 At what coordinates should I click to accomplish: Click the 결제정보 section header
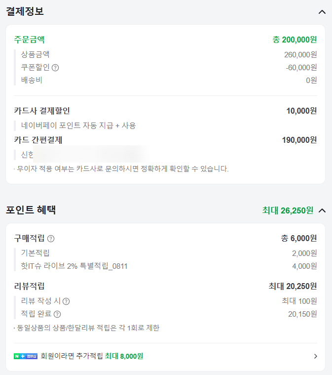25,11
